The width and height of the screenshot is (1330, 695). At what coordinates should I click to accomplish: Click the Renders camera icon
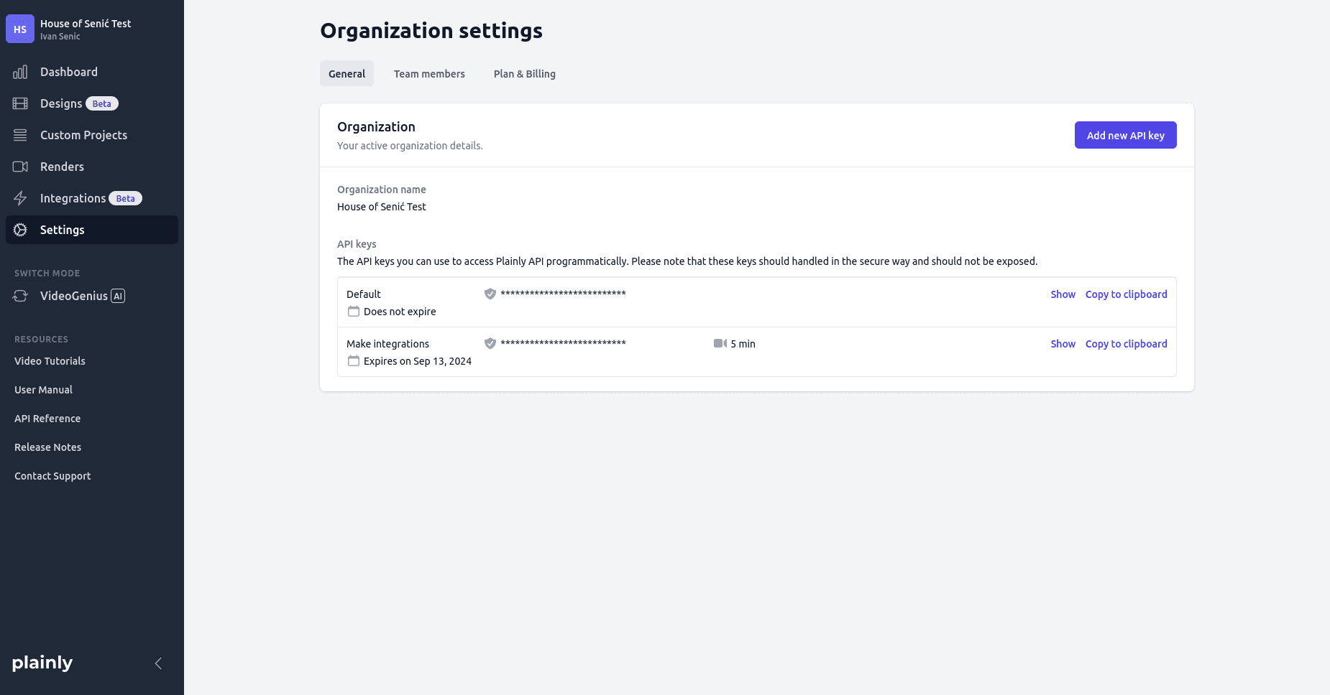[20, 167]
